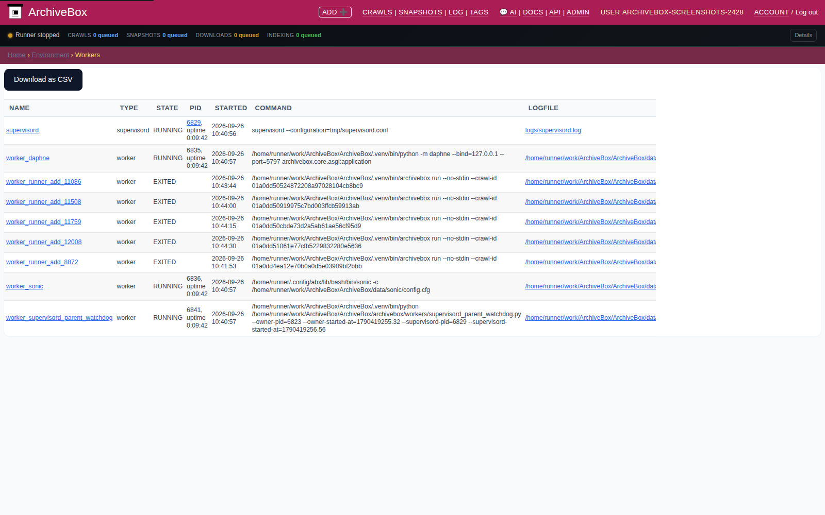The image size is (825, 515).
Task: Click the speech bubble AI icon
Action: pos(503,12)
